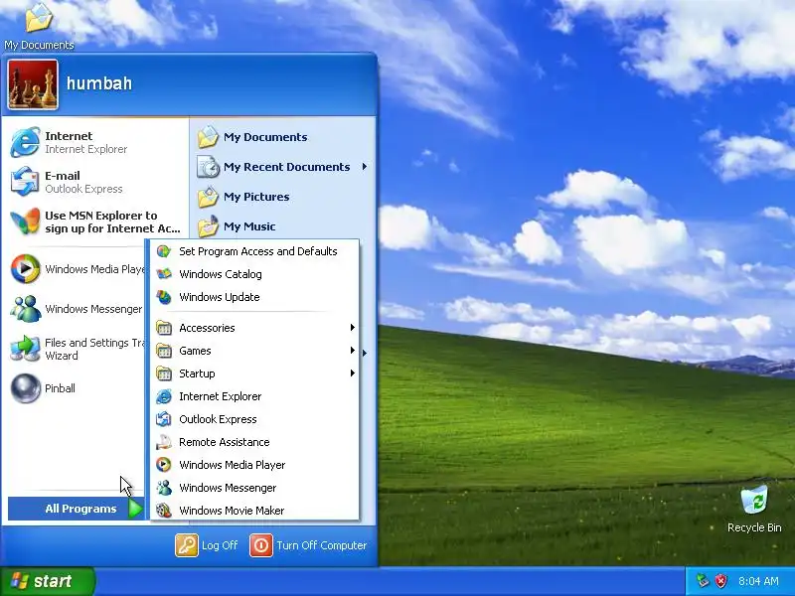The height and width of the screenshot is (596, 795).
Task: Expand the Startup submenu arrow
Action: 353,373
